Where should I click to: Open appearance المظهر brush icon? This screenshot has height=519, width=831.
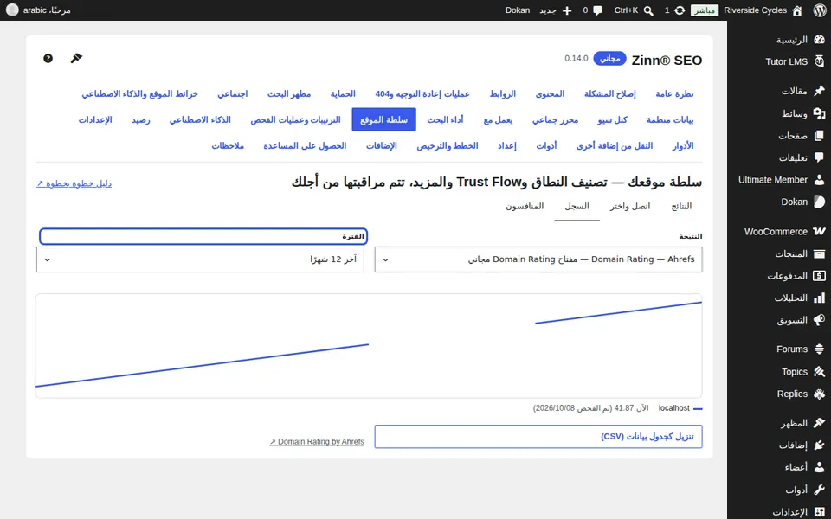(x=820, y=423)
